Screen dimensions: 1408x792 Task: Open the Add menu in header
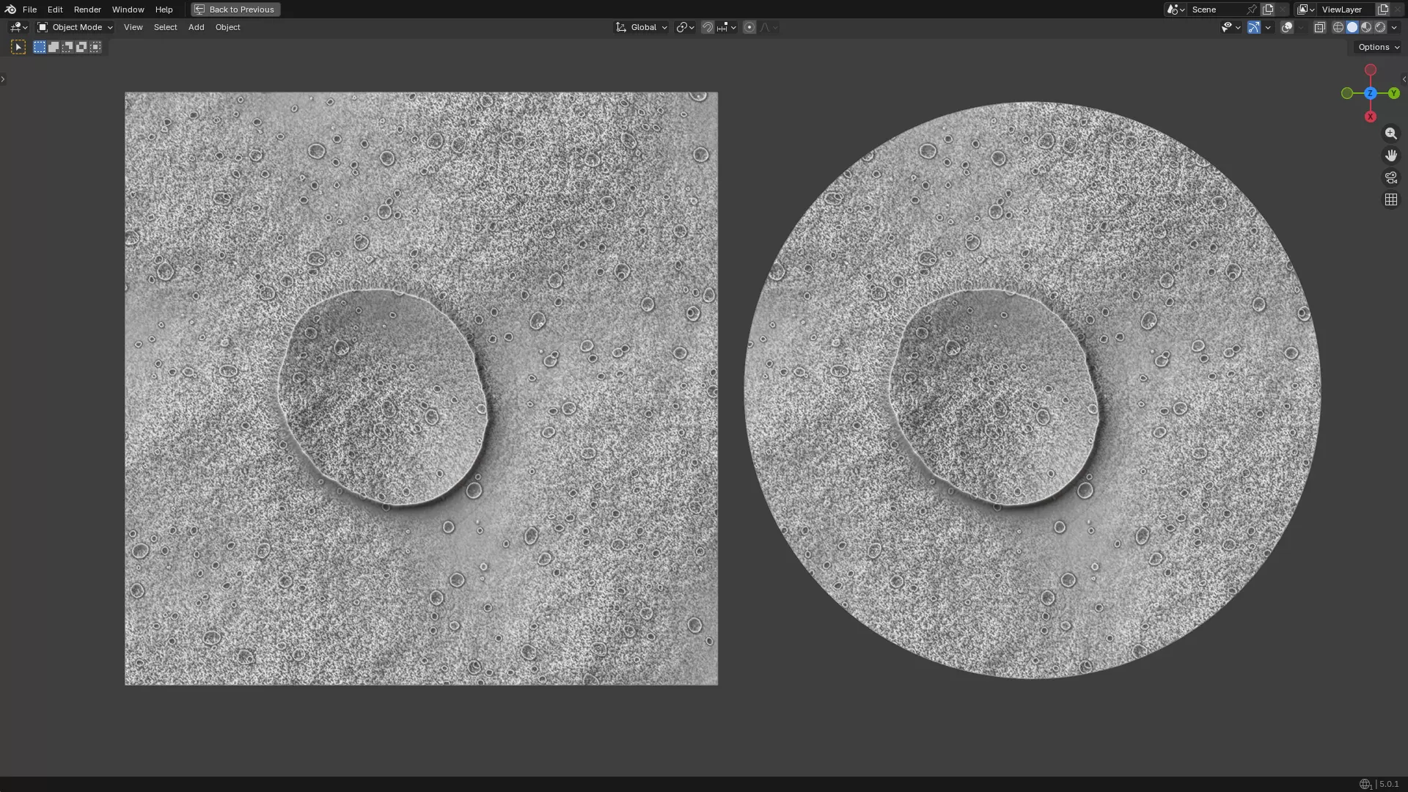coord(196,27)
